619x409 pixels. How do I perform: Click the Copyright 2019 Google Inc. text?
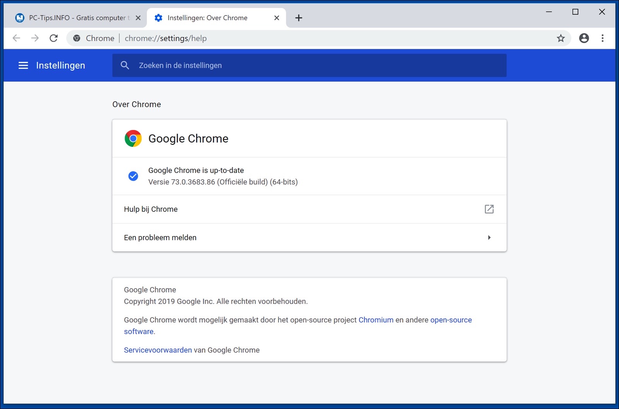[216, 301]
